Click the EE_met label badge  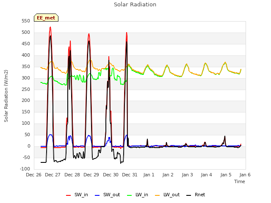point(46,18)
